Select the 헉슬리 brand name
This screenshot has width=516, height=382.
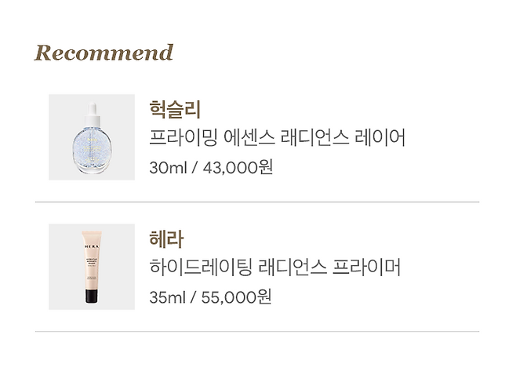tap(175, 109)
